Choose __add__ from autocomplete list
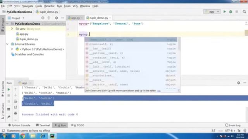The image size is (248, 139). coord(131,62)
